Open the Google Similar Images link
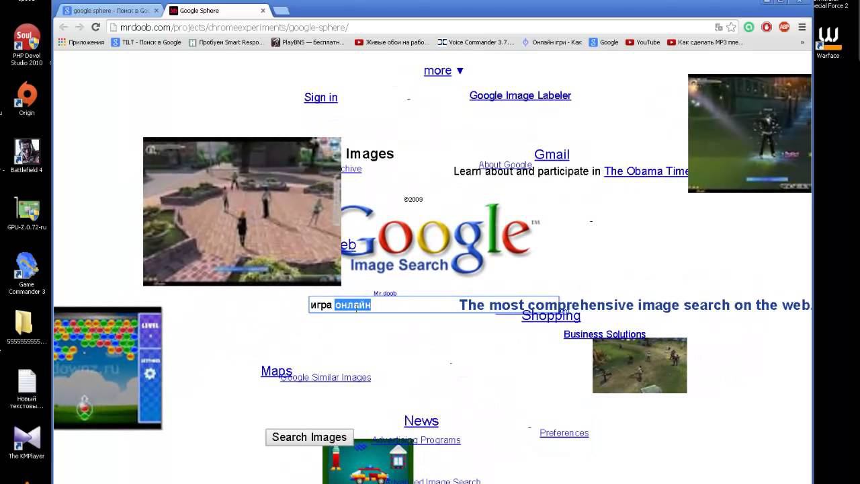Viewport: 860px width, 484px height. click(x=326, y=378)
